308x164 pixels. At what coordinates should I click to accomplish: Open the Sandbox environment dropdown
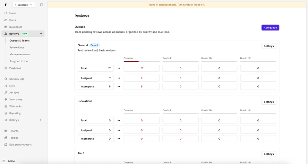pos(23,5)
